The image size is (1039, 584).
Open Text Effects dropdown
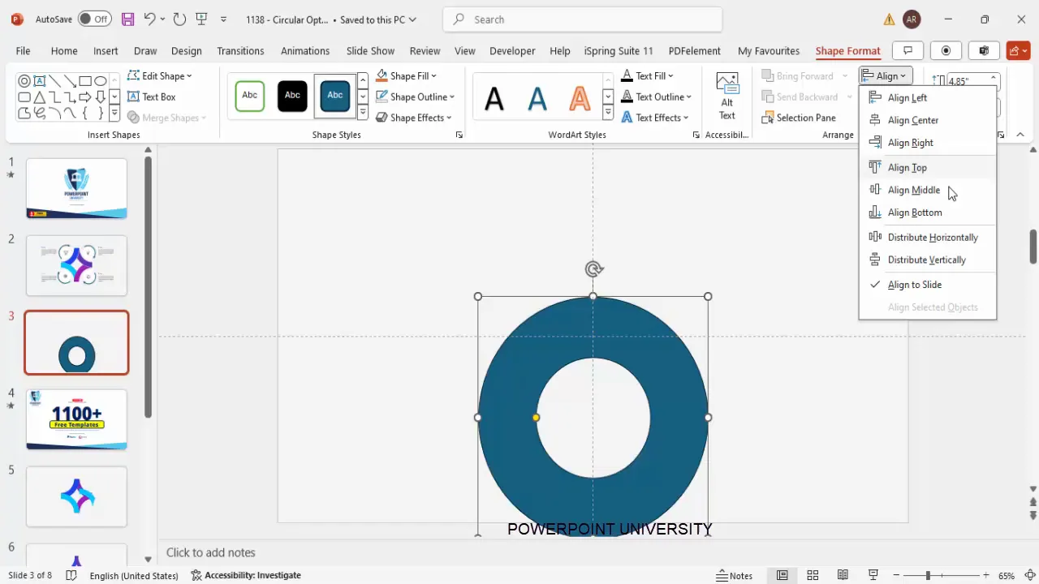[655, 118]
